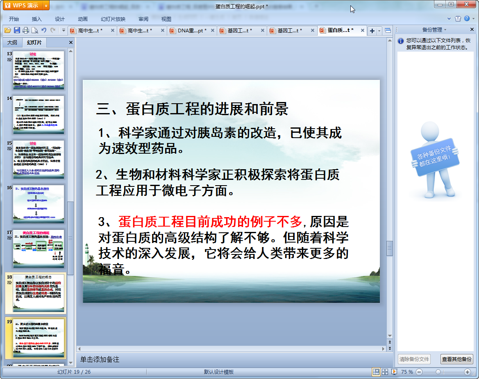479x379 pixels.
Task: Click the animation star icon beside slide 15
Action: point(9,149)
